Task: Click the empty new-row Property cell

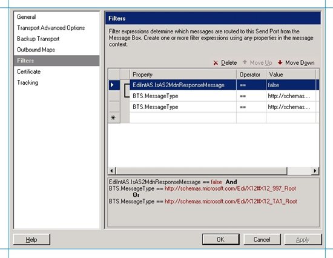Action: 183,117
